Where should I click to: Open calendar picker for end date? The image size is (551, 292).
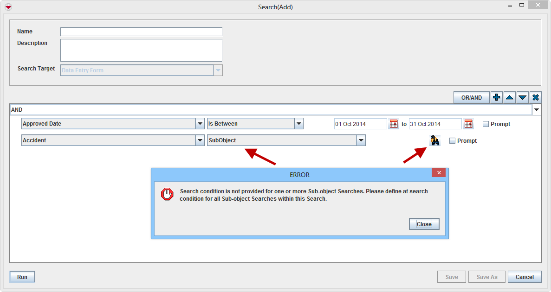tap(468, 124)
